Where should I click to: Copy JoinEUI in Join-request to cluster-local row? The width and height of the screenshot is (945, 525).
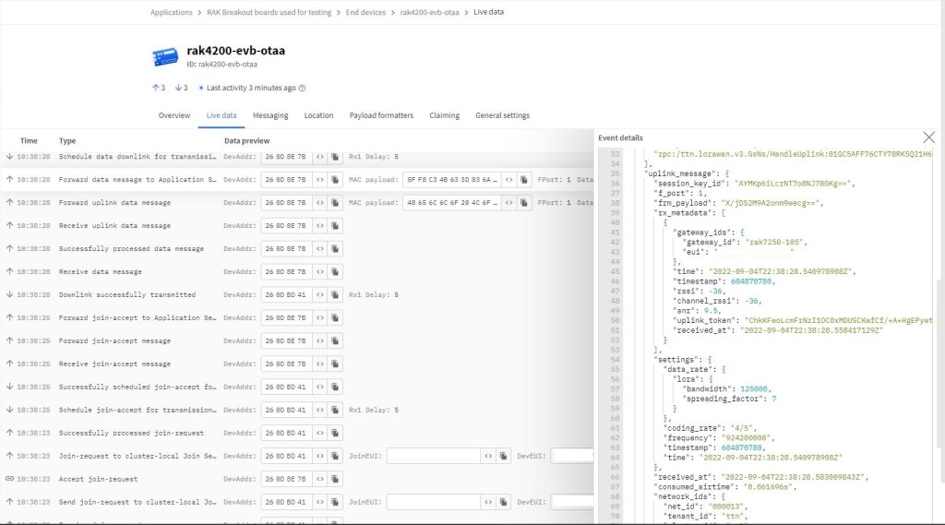click(x=504, y=456)
